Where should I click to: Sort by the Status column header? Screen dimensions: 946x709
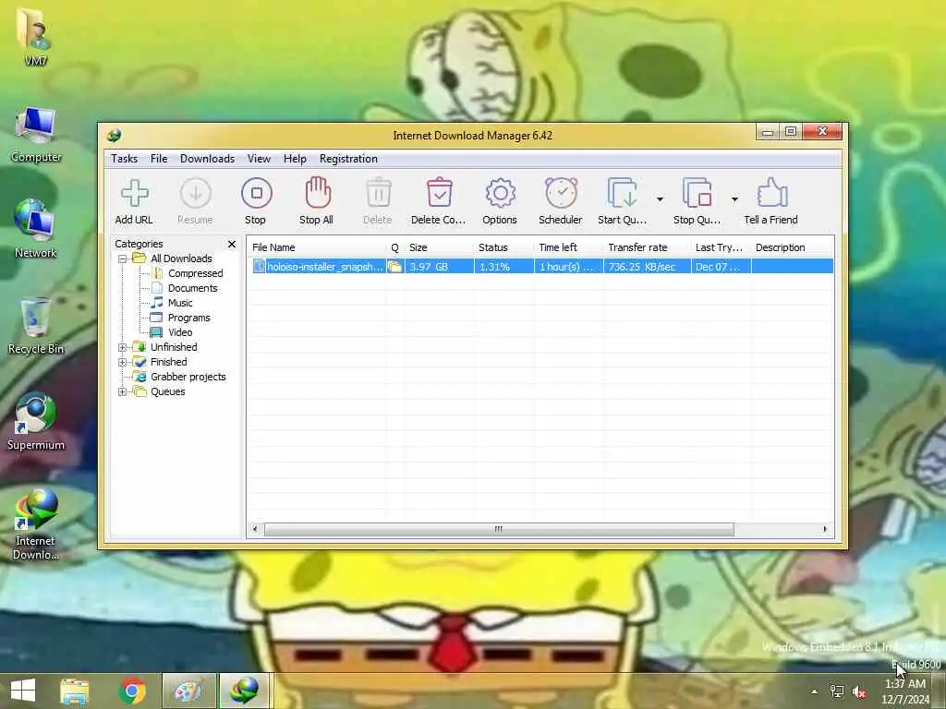coord(504,247)
